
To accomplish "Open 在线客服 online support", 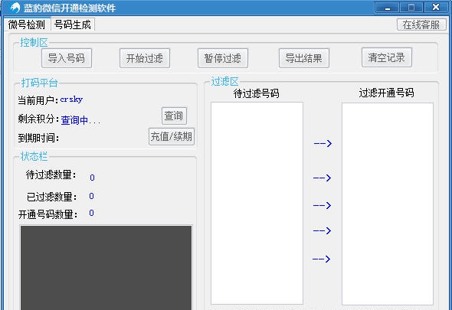I will (x=421, y=24).
